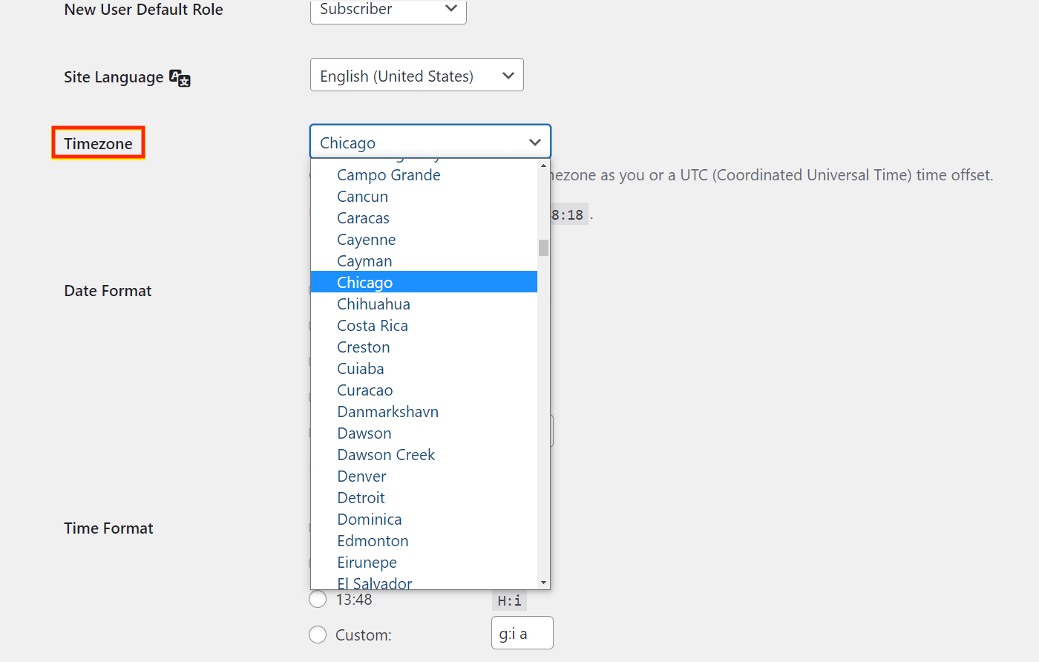This screenshot has height=662, width=1039.
Task: Click the Site Language translation icon
Action: pos(180,78)
